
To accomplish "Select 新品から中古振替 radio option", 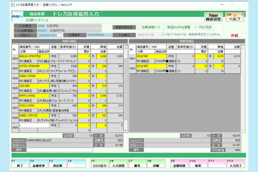I will (x=165, y=27).
